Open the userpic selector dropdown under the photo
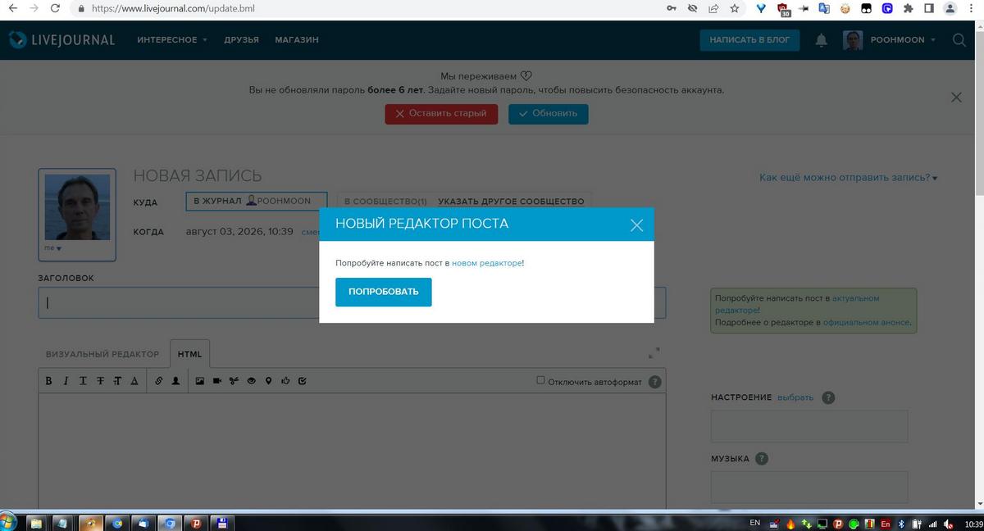The height and width of the screenshot is (531, 984). coord(53,247)
